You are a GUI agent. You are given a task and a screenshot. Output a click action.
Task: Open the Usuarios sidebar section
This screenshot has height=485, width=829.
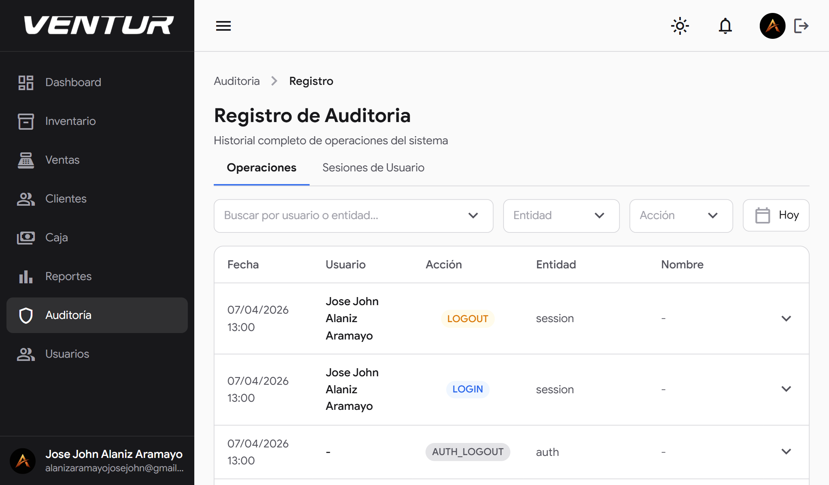click(67, 354)
